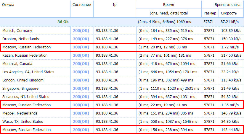Click the Размер column header
The width and height of the screenshot is (244, 134).
click(x=210, y=13)
